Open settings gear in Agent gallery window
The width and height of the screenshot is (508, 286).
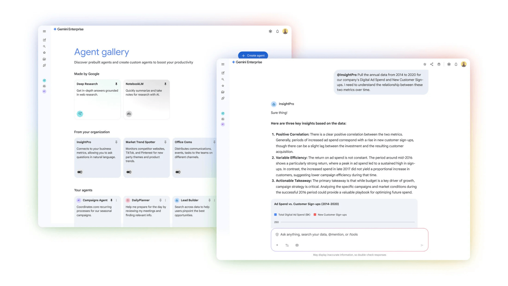pos(270,32)
